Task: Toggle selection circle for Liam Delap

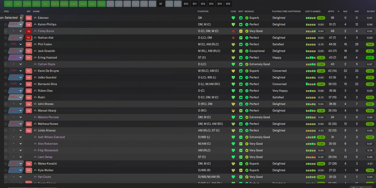Action: (6, 157)
